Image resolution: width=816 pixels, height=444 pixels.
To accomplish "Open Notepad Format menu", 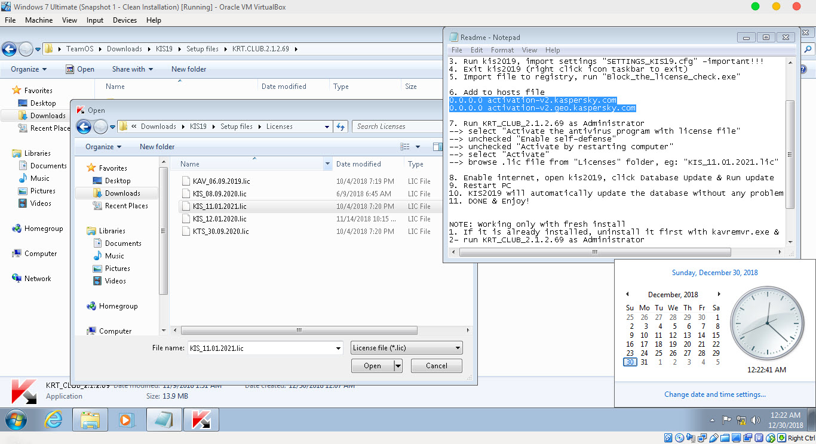I will click(x=502, y=50).
